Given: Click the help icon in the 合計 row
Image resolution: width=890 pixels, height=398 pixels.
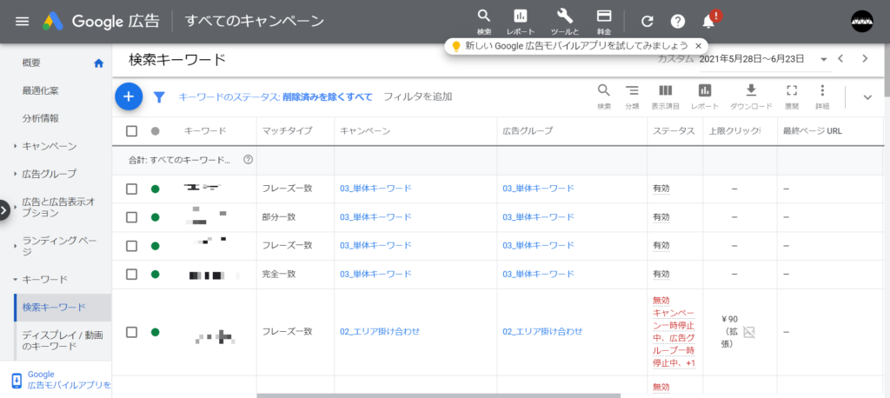Looking at the screenshot, I should (248, 160).
